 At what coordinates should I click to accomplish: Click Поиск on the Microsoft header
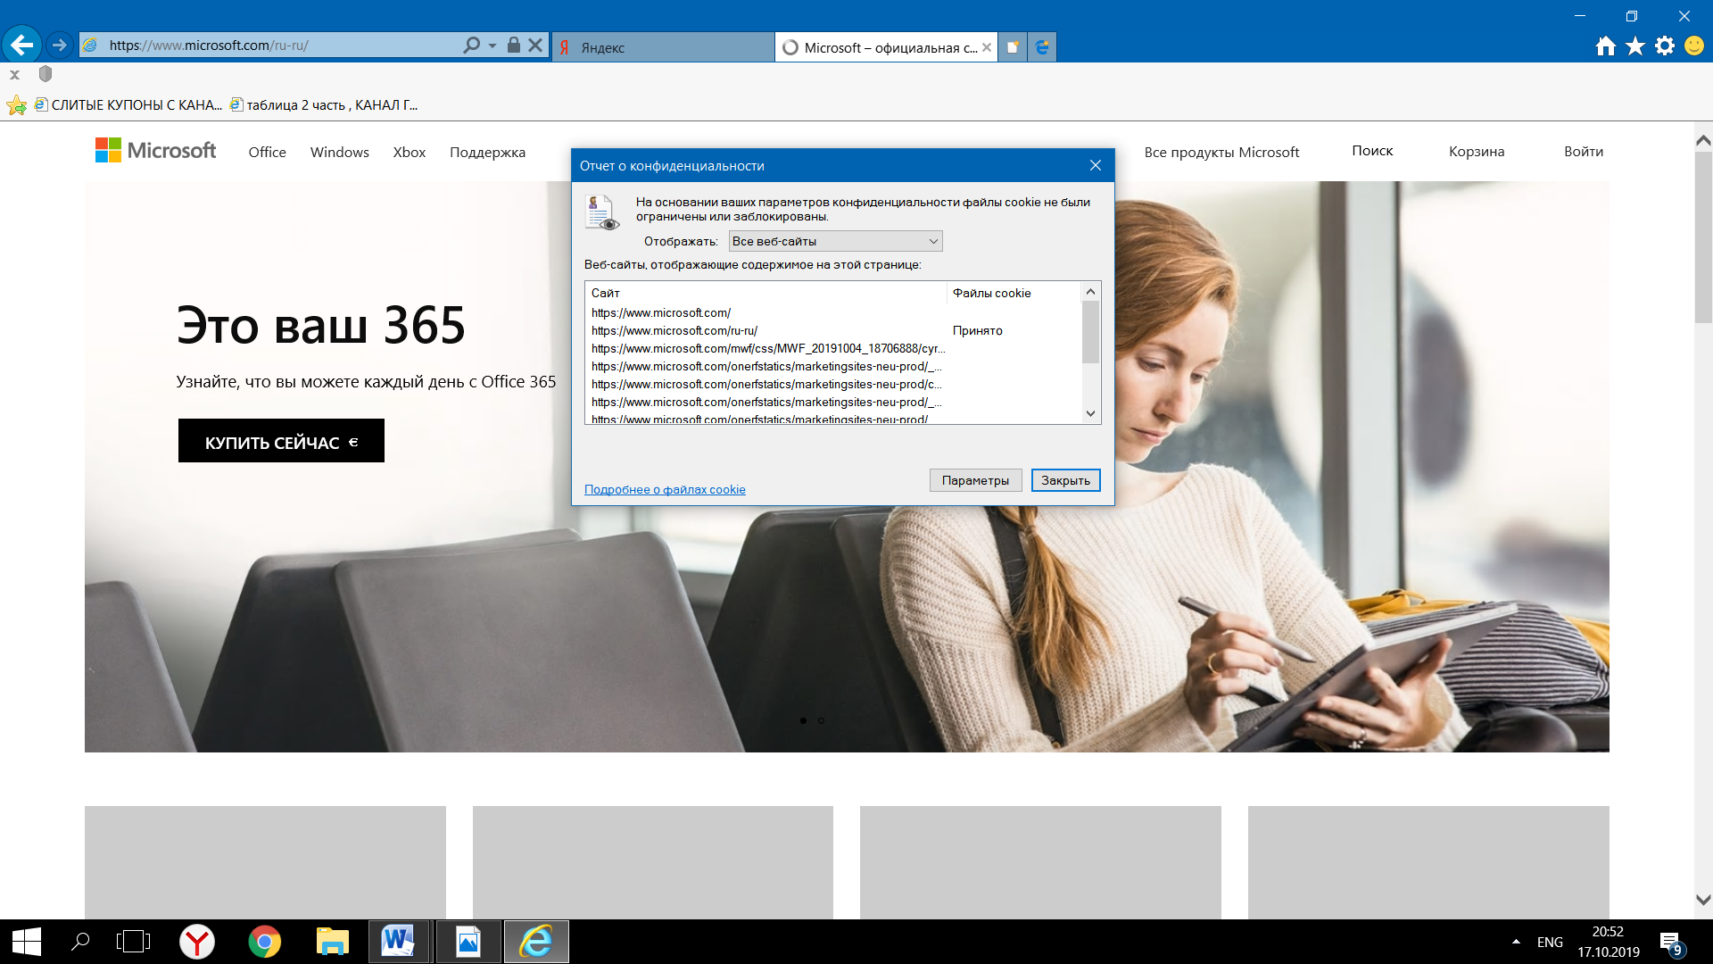[x=1372, y=151]
